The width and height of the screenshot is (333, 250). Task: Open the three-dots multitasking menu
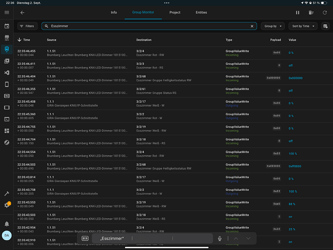[166, 3]
